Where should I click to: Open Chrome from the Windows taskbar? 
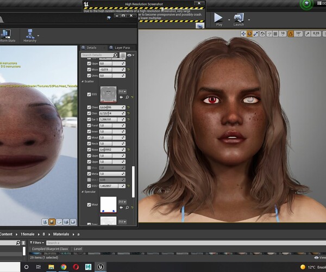coord(64,267)
